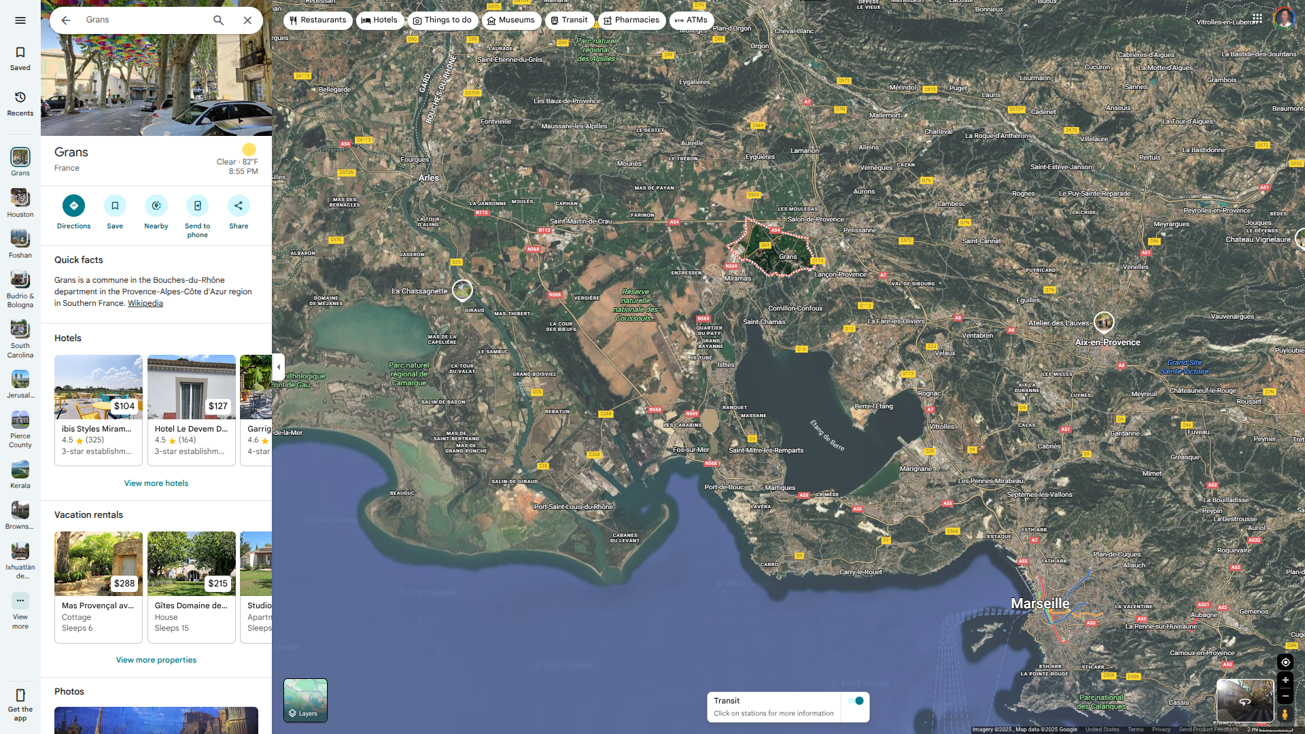
Task: Select the Restaurants category chip
Action: [x=317, y=20]
